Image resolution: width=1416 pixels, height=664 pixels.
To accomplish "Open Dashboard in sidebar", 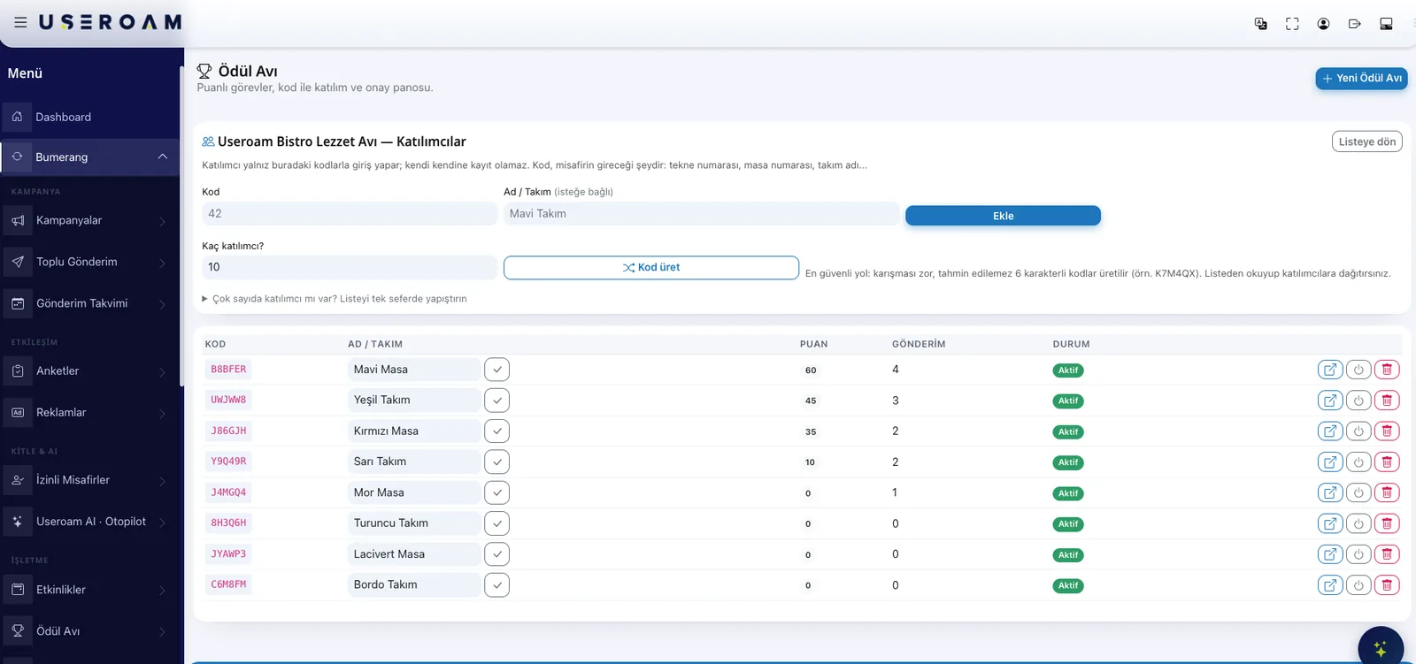I will coord(89,117).
